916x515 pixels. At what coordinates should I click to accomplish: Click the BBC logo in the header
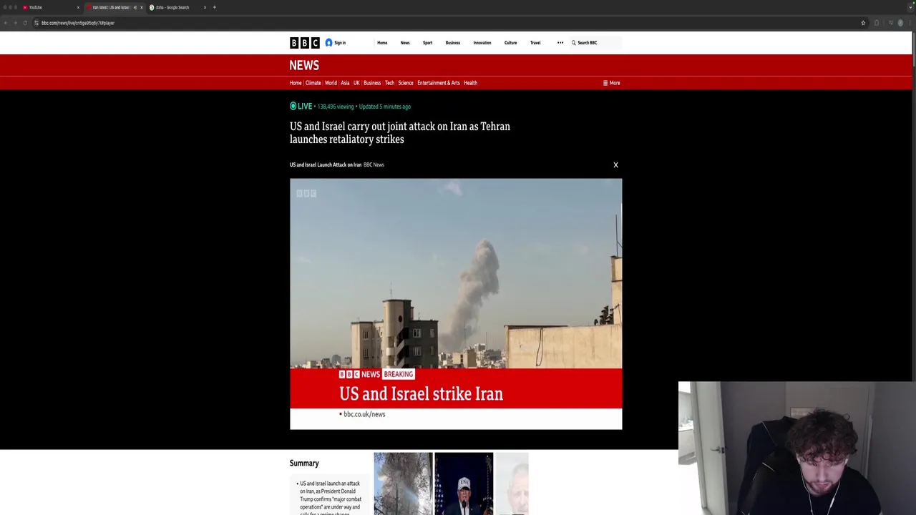click(x=304, y=43)
